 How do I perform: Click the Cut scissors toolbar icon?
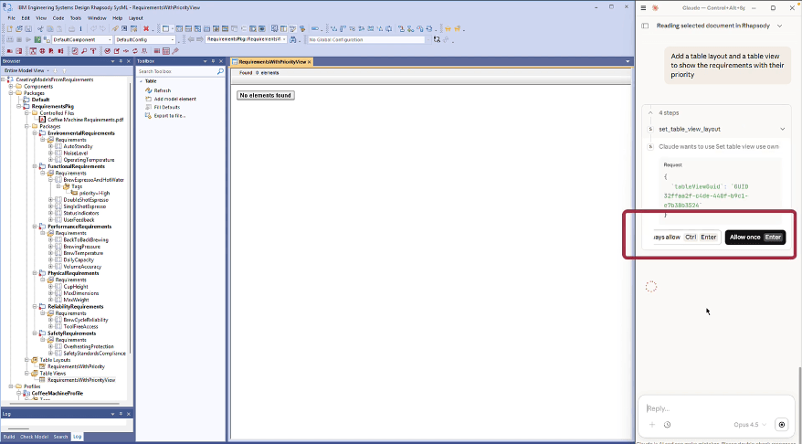click(x=40, y=28)
